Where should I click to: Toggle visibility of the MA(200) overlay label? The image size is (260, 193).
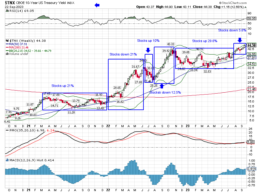[19, 47]
